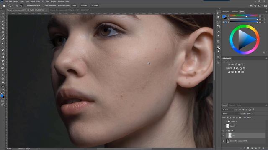Select the Eraser tool
This screenshot has width=268, height=150.
coord(3,53)
